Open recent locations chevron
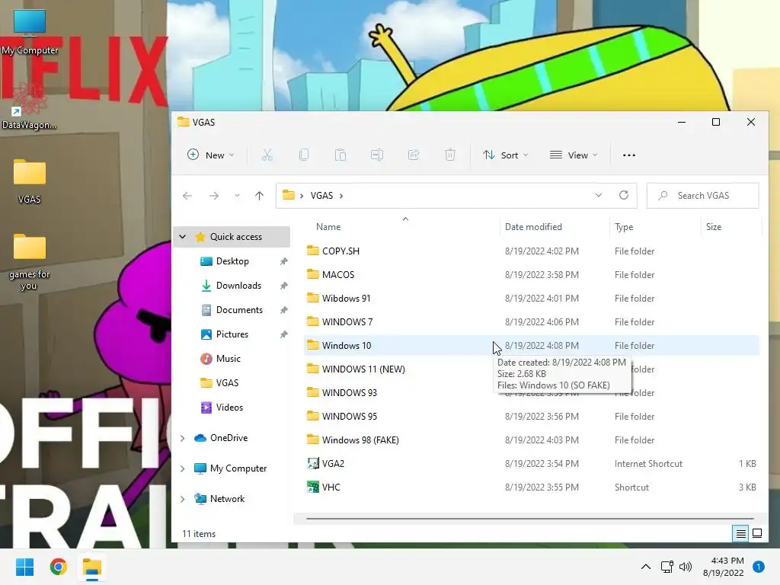780x585 pixels. tap(238, 196)
